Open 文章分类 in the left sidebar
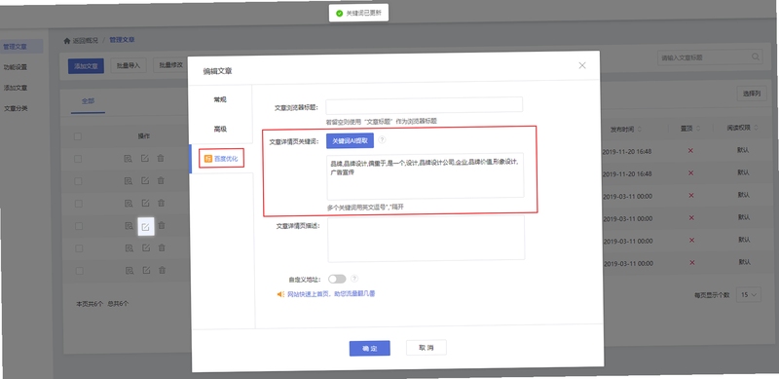 (x=16, y=108)
